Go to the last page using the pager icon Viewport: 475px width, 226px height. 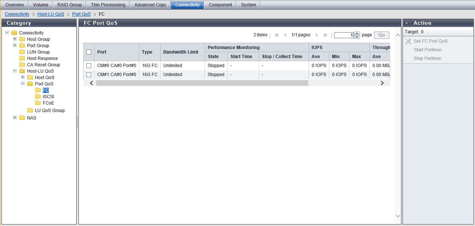(325, 35)
